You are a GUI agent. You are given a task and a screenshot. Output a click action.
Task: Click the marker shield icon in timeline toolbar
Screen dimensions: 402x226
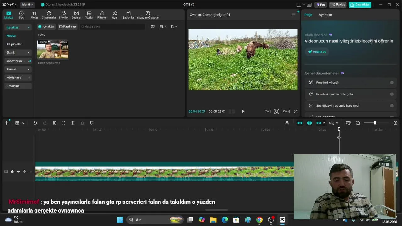point(92,123)
